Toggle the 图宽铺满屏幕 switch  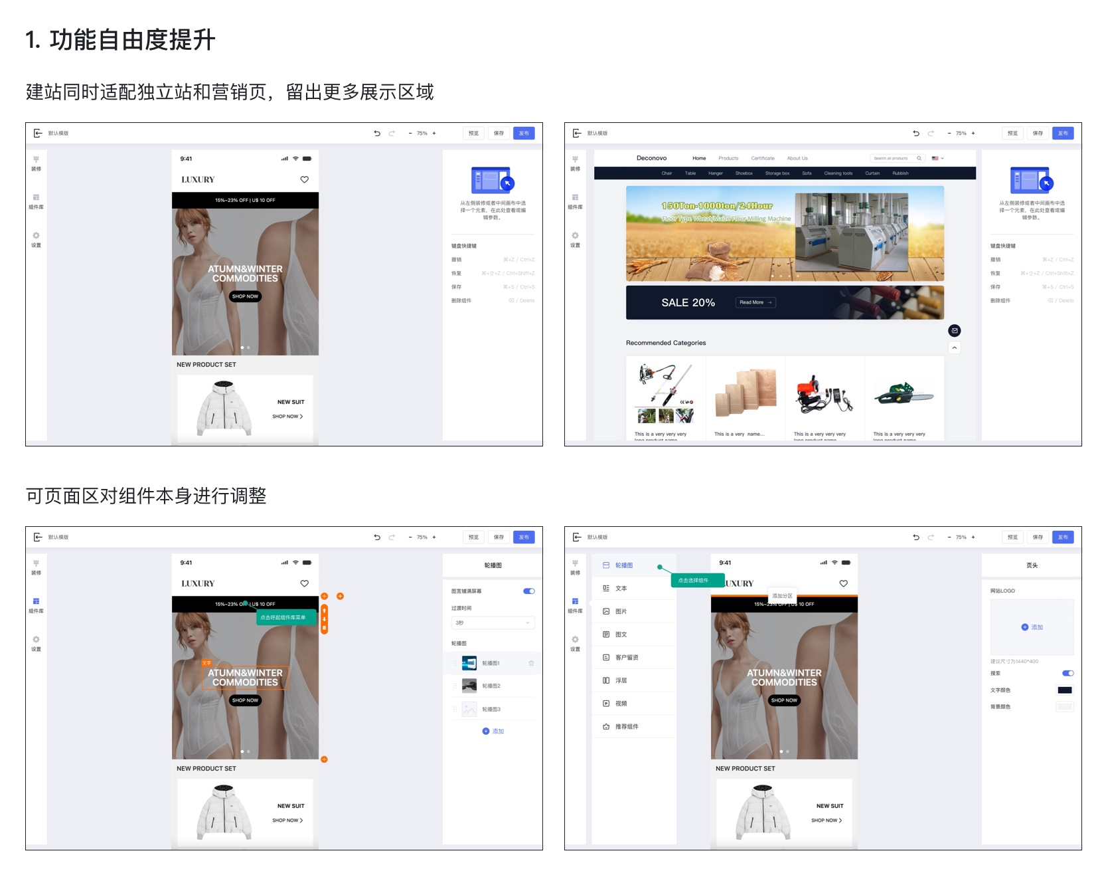528,591
